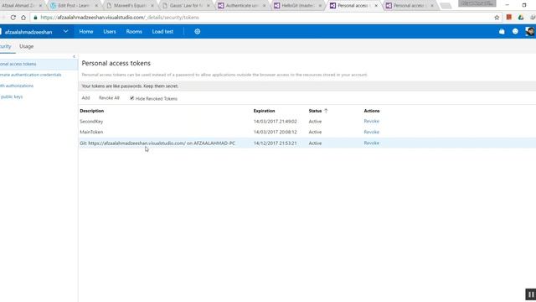Open the settings gear in blue header
Screen dimensions: 536x302
coord(198,32)
